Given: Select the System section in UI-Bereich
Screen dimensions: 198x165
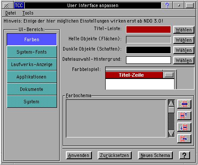Looking at the screenshot, I should pyautogui.click(x=32, y=102).
